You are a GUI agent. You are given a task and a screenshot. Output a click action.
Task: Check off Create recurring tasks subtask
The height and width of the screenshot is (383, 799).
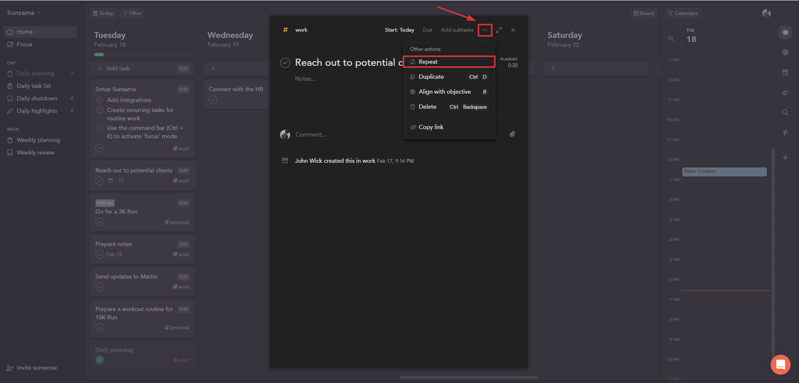click(100, 110)
